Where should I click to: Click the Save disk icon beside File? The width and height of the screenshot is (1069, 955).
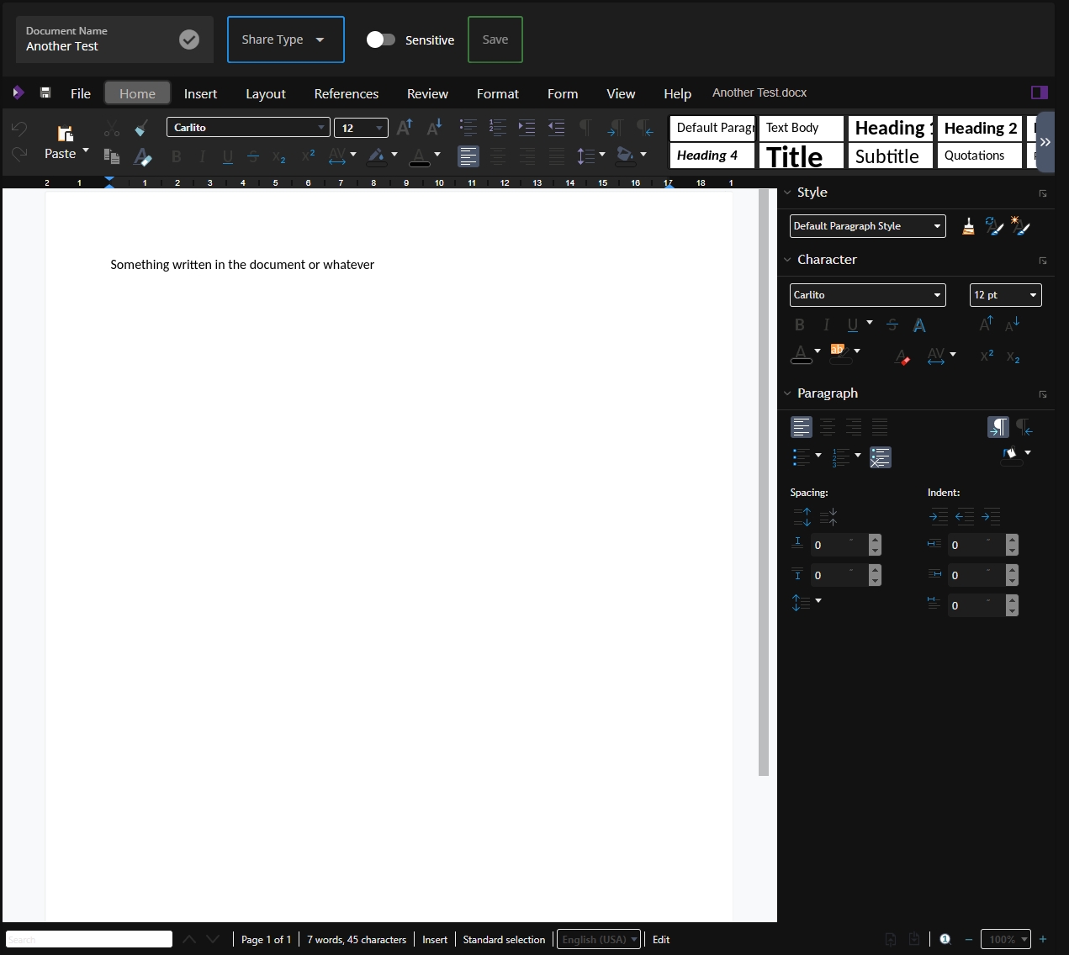(x=45, y=93)
